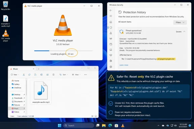Click the Music navigation pane scrollbar

(26, 88)
